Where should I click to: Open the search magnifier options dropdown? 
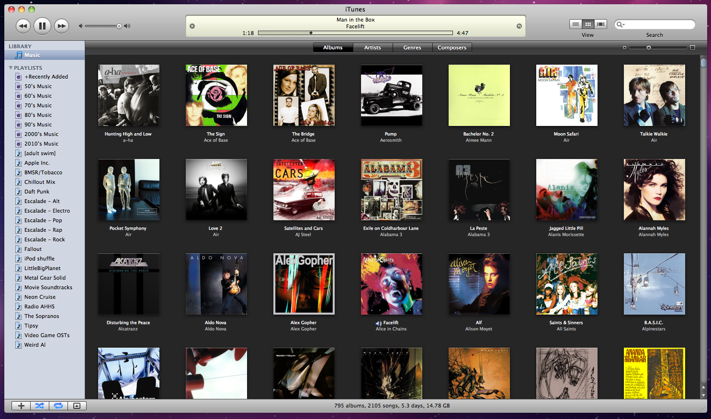point(621,24)
